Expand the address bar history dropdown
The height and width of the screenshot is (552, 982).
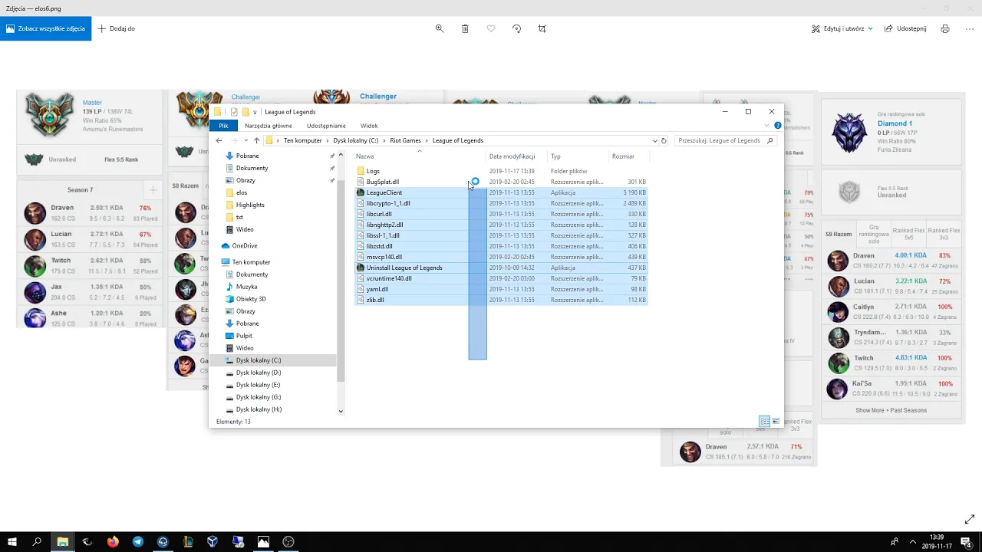(x=654, y=140)
